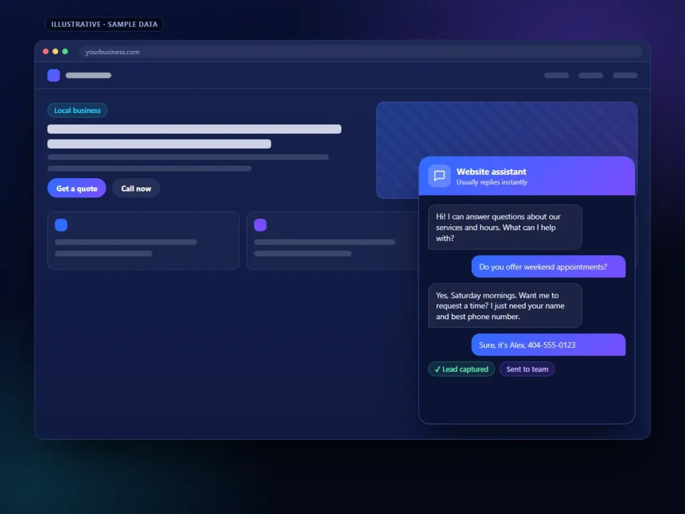Click the Local business tag

tap(78, 110)
